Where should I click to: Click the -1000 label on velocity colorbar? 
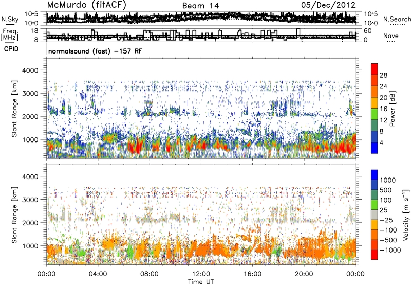click(390, 250)
